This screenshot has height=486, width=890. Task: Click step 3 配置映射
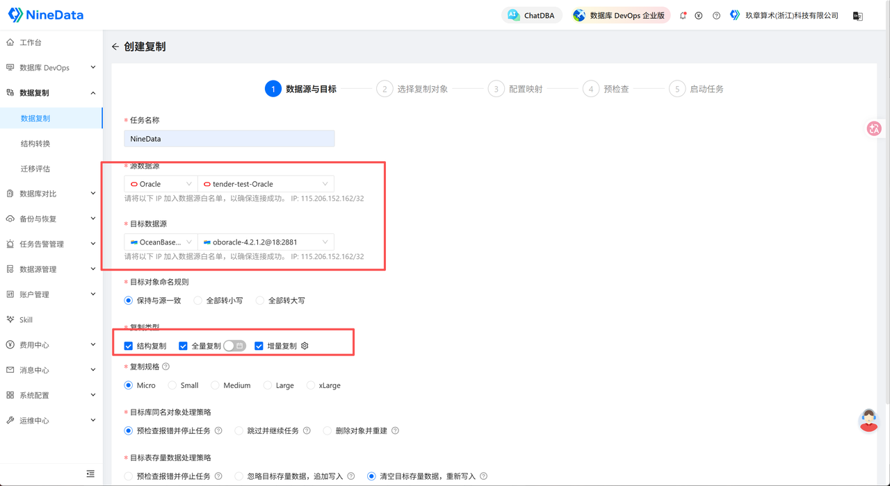click(x=515, y=89)
